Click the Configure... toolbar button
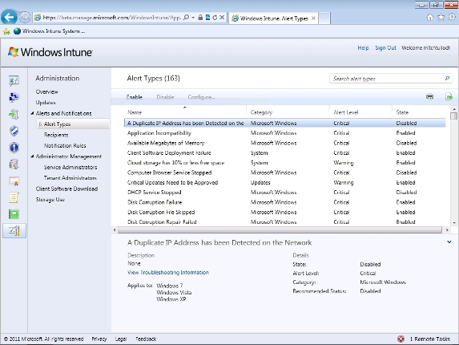459x345 pixels. tap(201, 97)
